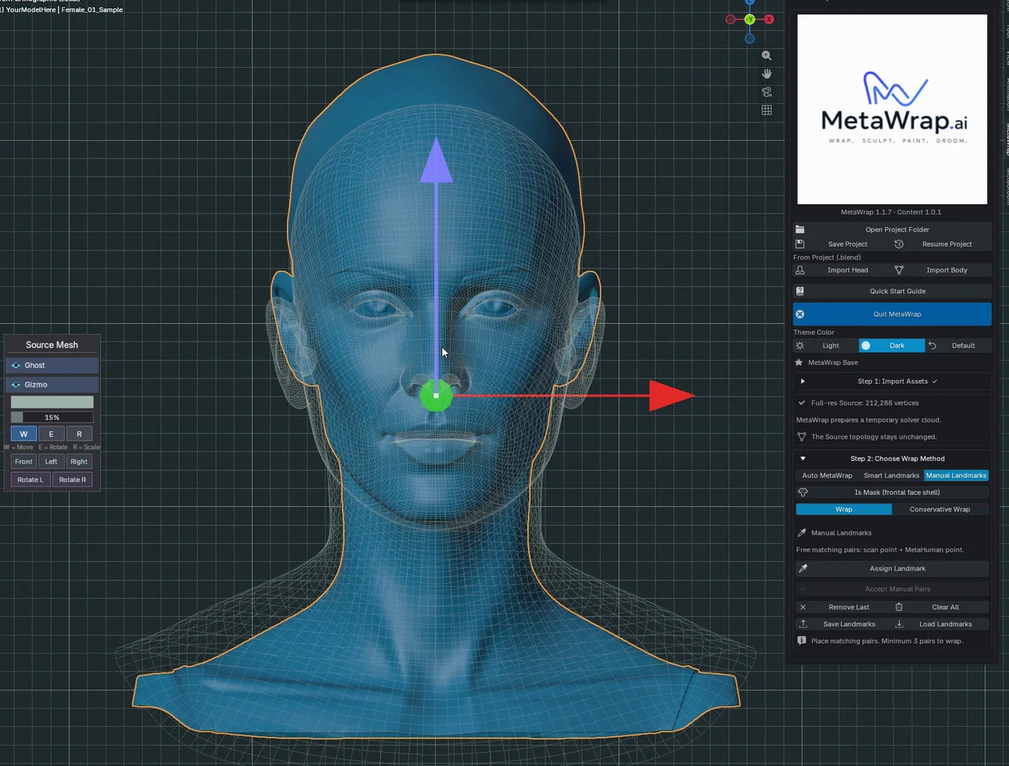This screenshot has height=766, width=1009.
Task: Switch orthographic view with the grid icon
Action: (766, 110)
